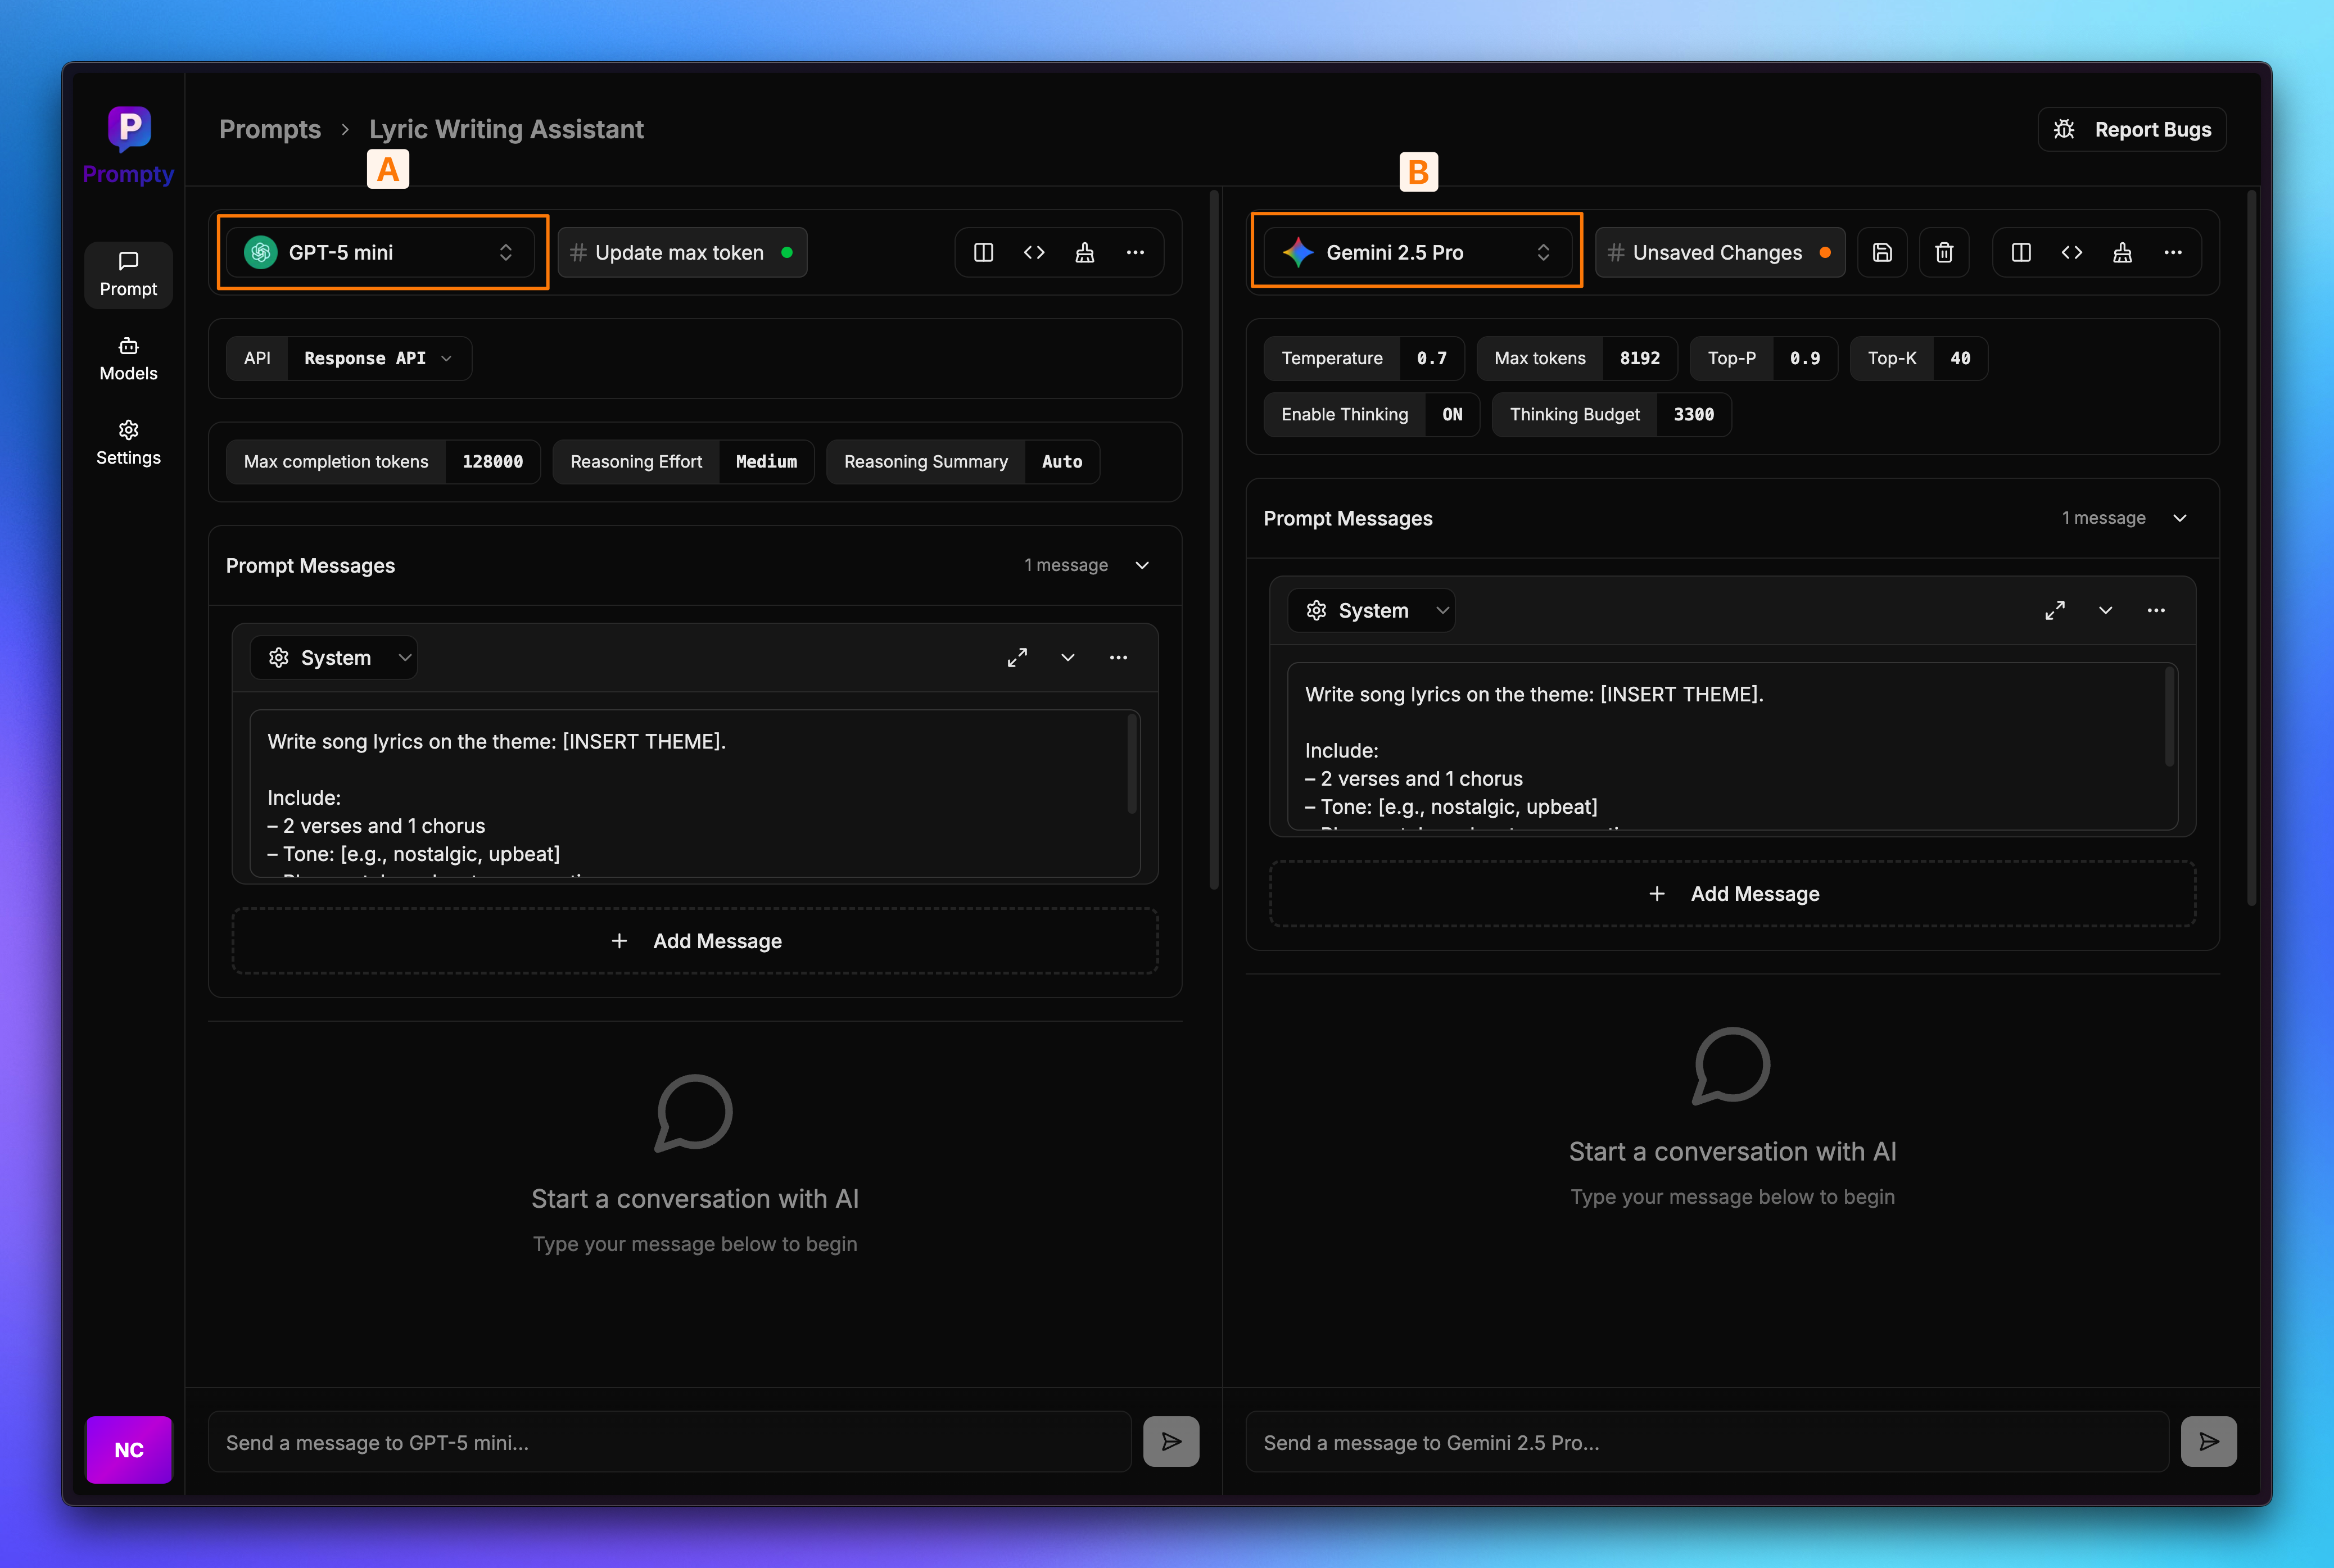This screenshot has width=2334, height=1568.
Task: Toggle Enable Thinking ON value
Action: click(1452, 415)
